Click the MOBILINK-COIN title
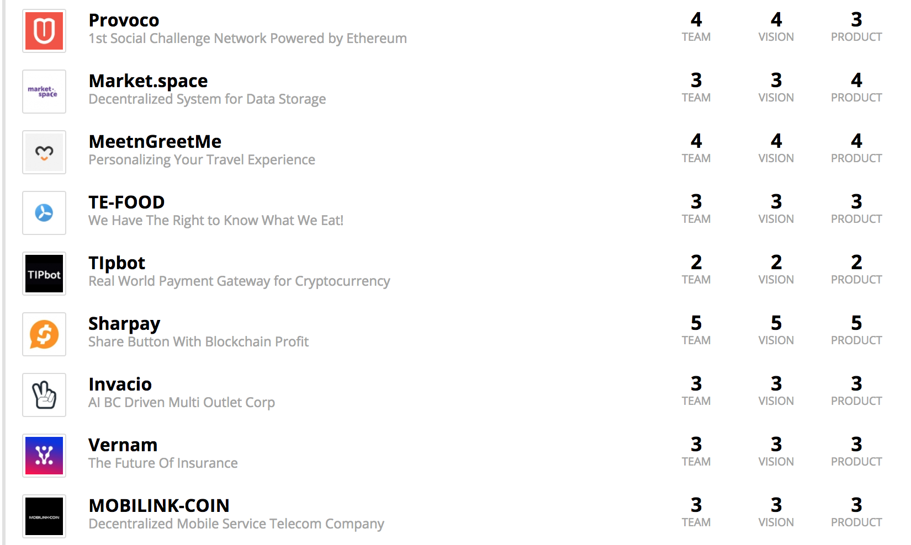 pos(159,506)
